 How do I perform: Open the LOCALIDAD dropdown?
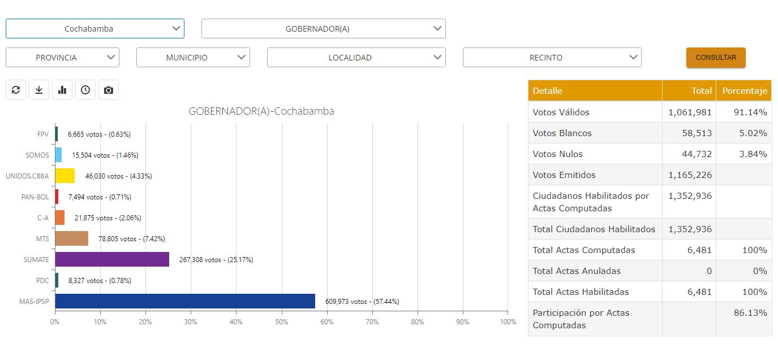[356, 57]
